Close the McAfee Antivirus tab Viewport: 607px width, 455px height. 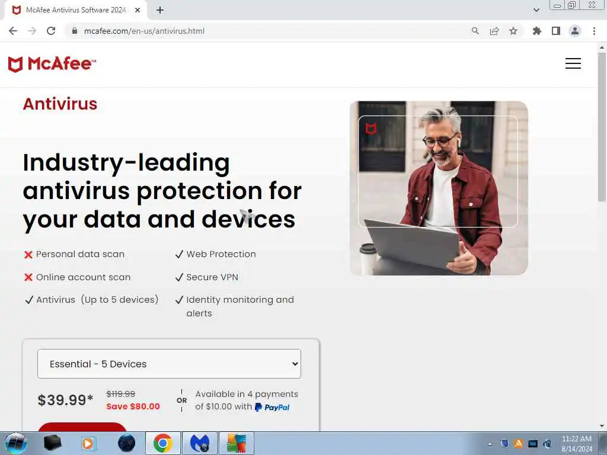click(138, 11)
